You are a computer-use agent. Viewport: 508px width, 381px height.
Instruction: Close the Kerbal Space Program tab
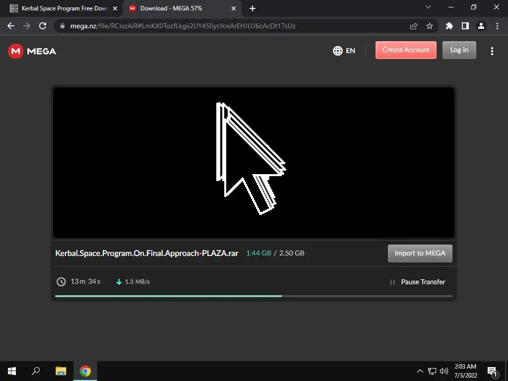tap(115, 9)
